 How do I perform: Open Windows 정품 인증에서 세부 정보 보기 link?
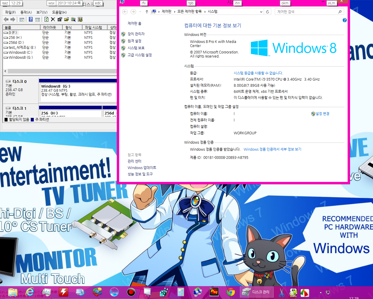point(272,149)
